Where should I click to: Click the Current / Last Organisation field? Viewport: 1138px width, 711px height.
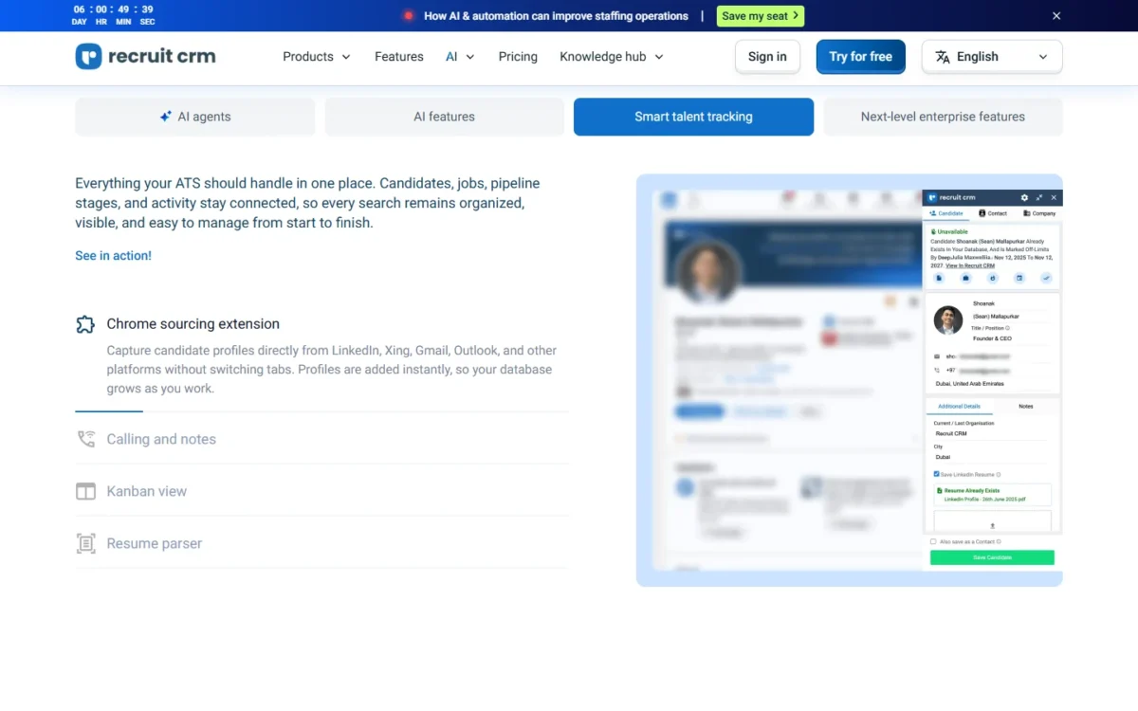tap(991, 433)
